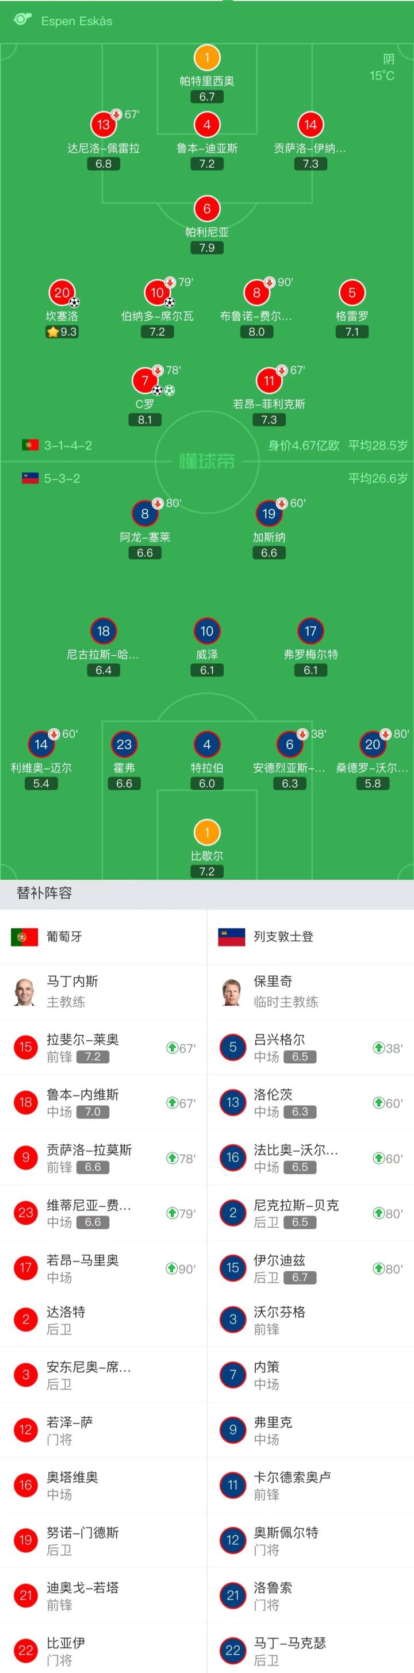Open interim coach 保里奇's profile photo

[x=232, y=992]
